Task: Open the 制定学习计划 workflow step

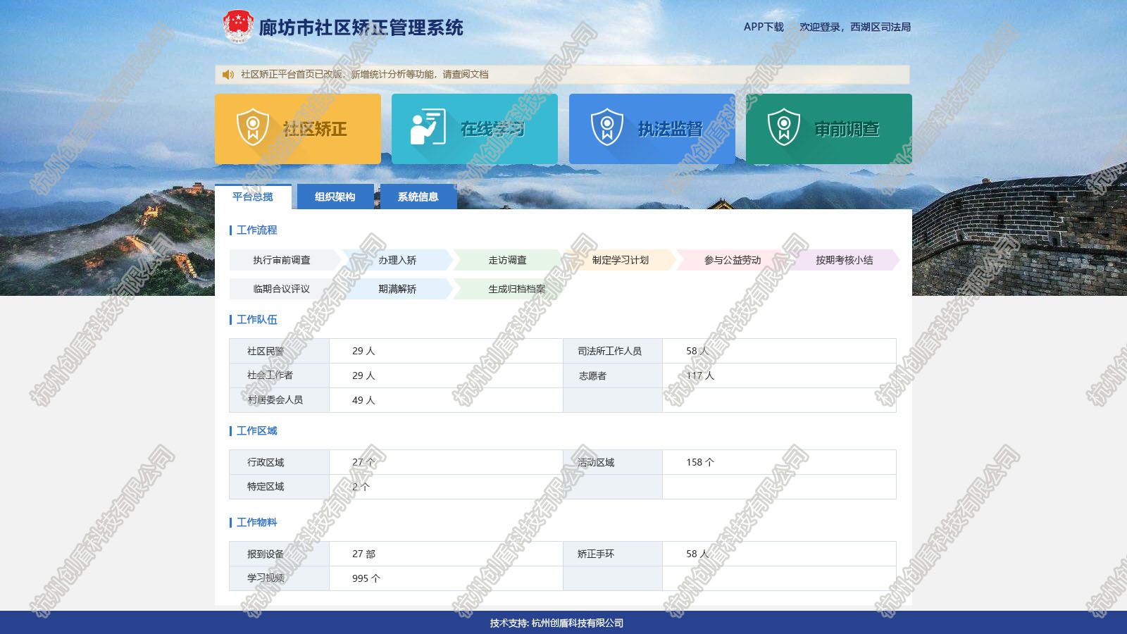Action: coord(620,260)
